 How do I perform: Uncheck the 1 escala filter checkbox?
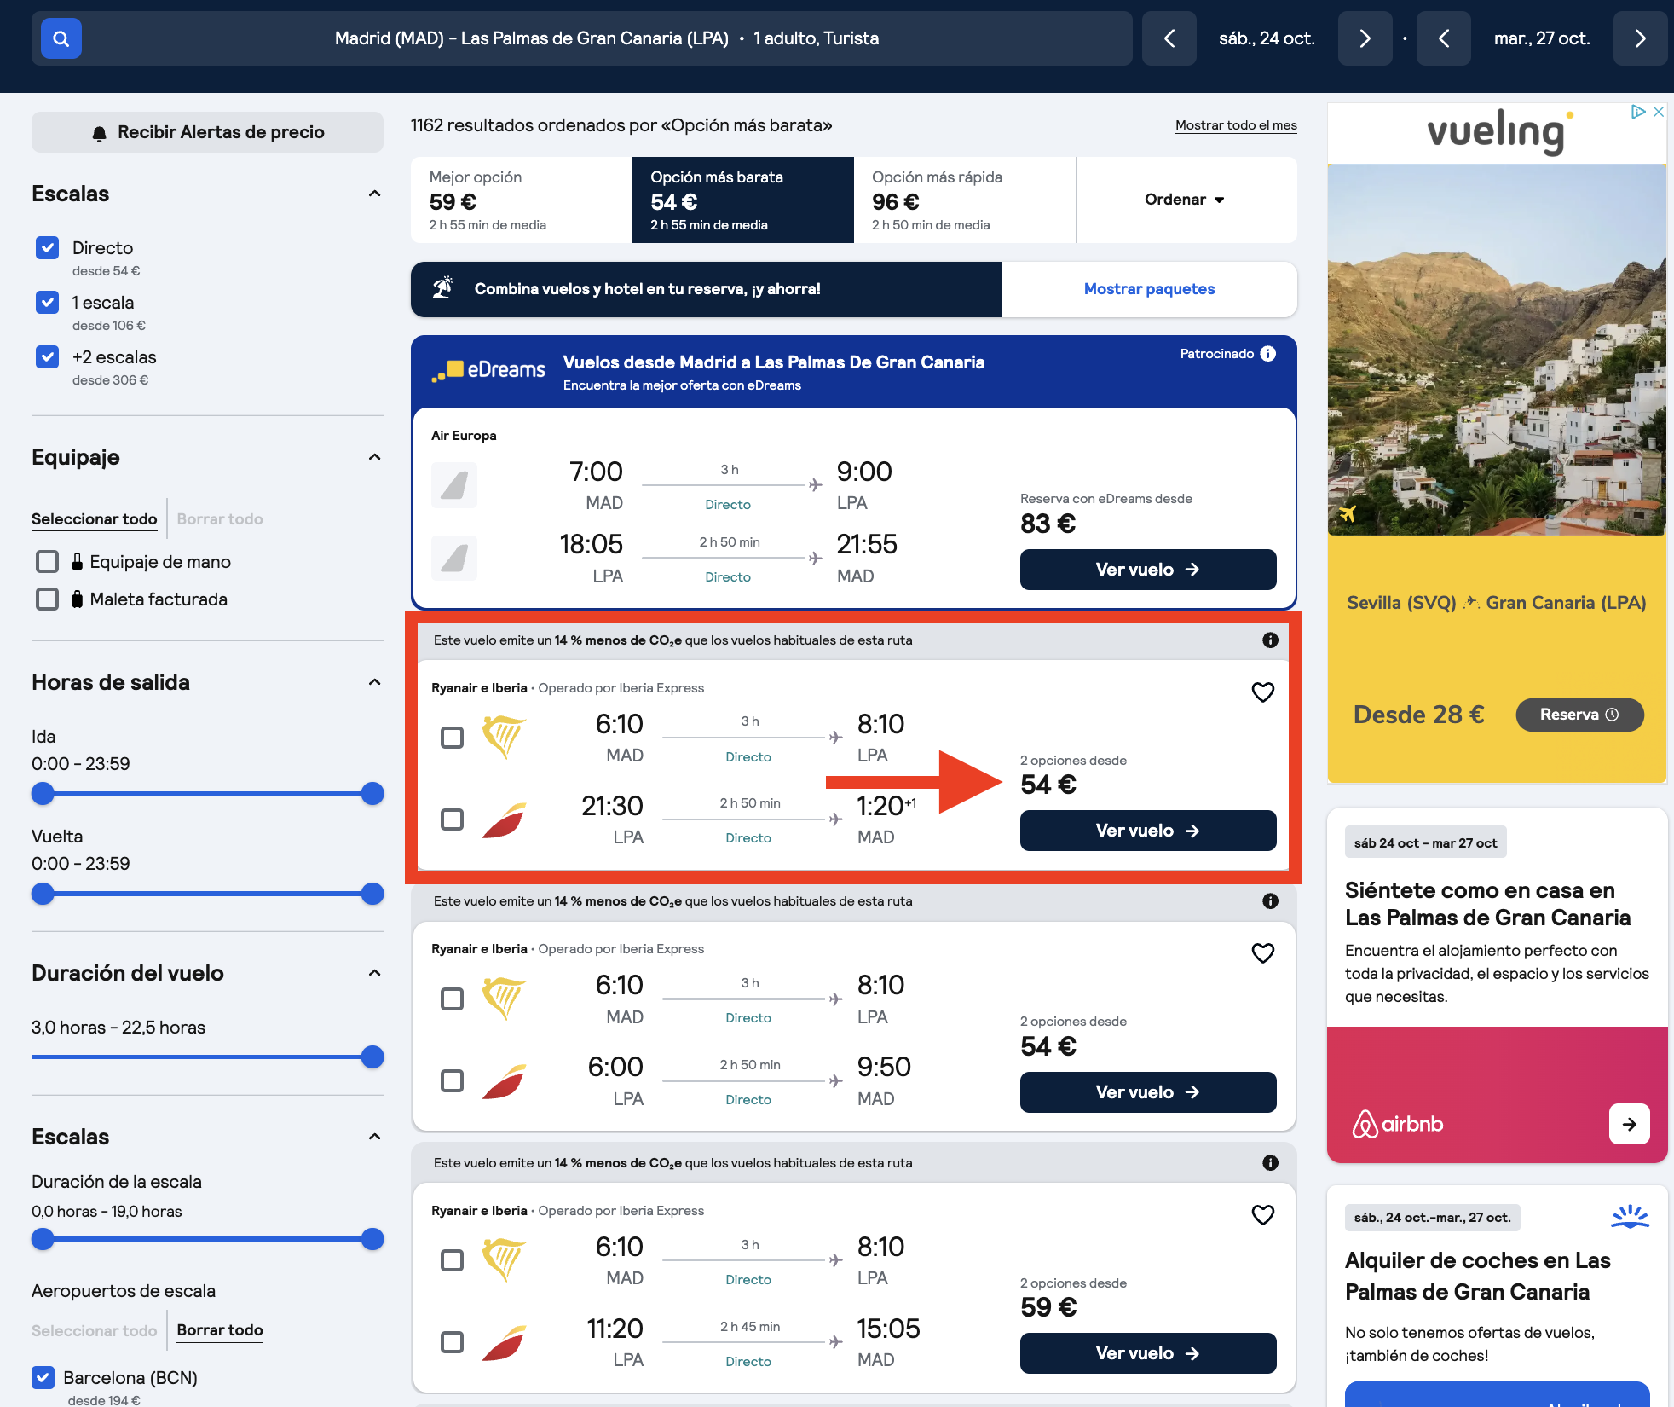click(48, 303)
